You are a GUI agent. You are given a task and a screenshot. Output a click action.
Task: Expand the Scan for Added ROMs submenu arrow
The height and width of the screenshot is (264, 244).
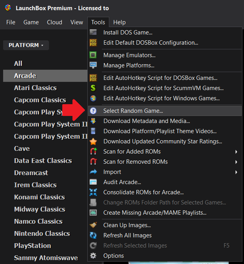tap(236, 152)
